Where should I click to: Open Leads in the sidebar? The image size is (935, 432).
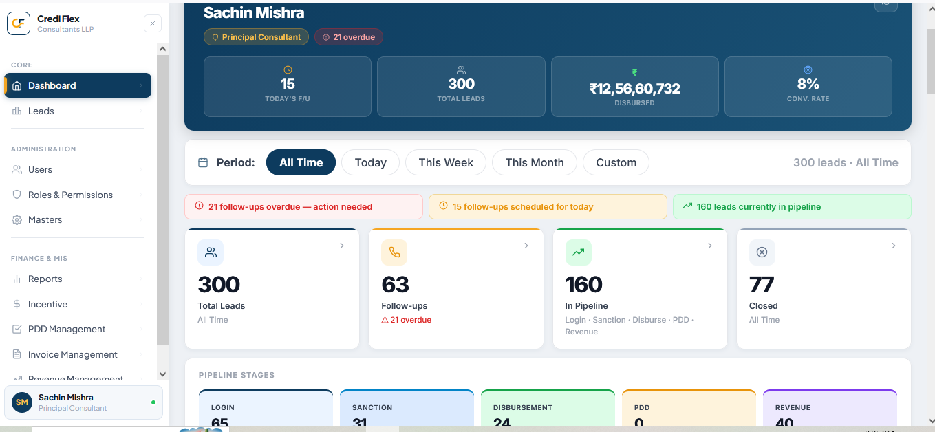(78, 111)
